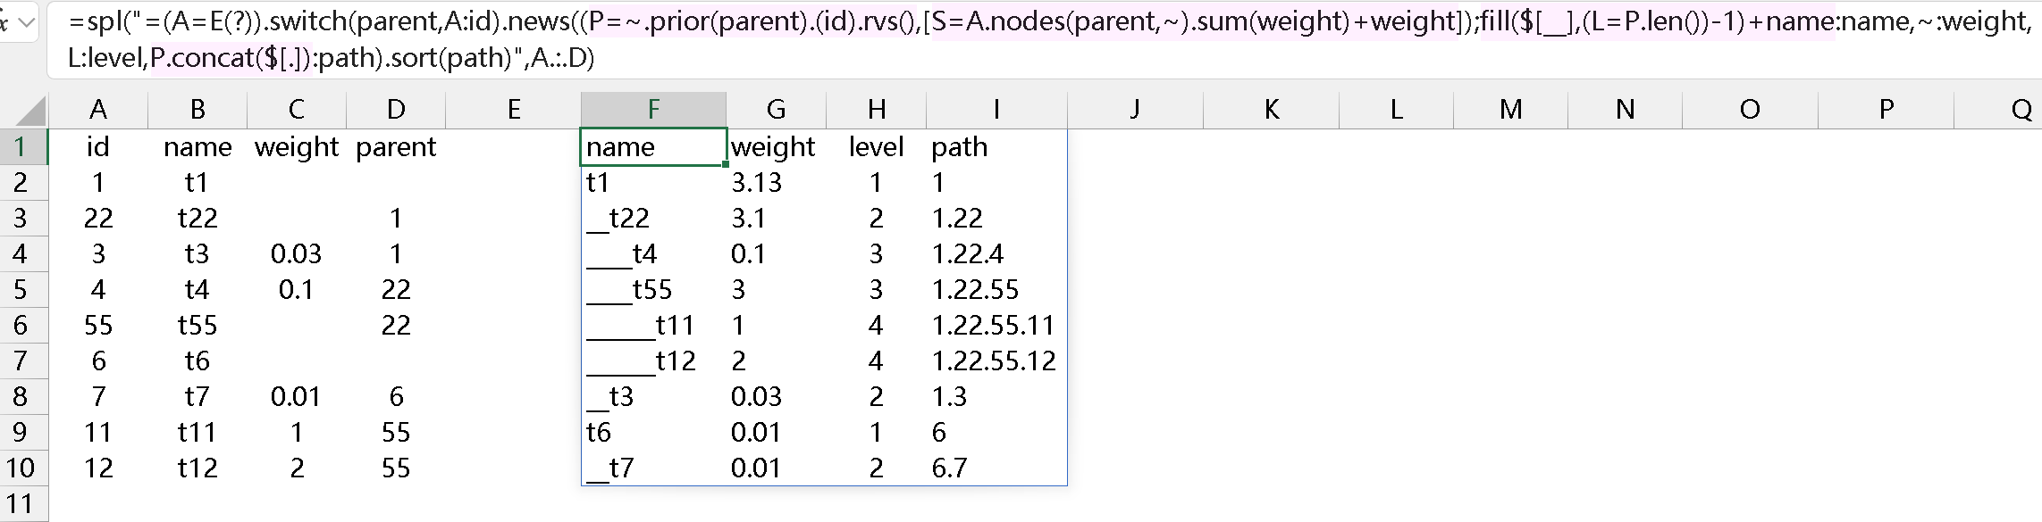Viewport: 2042px width, 522px height.
Task: Select the '__t7' cell in column F
Action: tap(653, 468)
